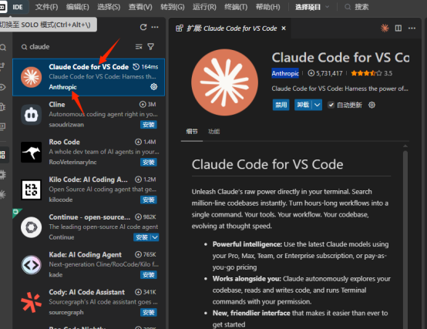This screenshot has height=329, width=427.
Task: Install the Kilo Code extension
Action: click(149, 200)
